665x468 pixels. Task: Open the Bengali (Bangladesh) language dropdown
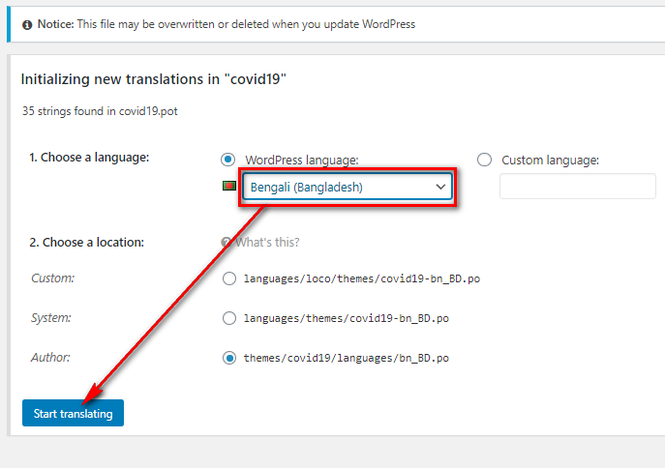coord(348,187)
